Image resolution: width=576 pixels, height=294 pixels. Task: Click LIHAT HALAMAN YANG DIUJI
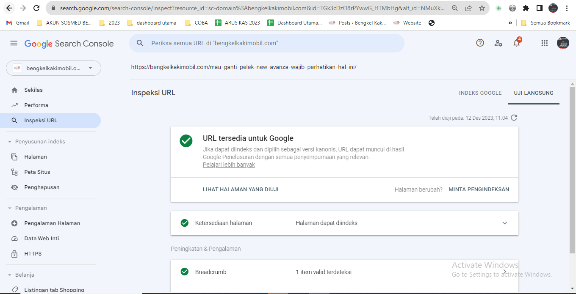[241, 190]
